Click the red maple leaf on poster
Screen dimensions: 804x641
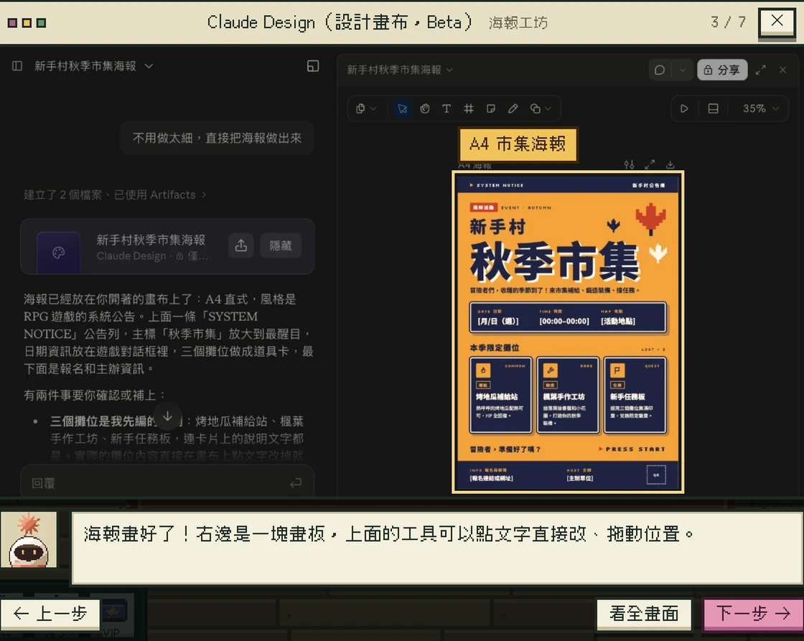tap(650, 218)
